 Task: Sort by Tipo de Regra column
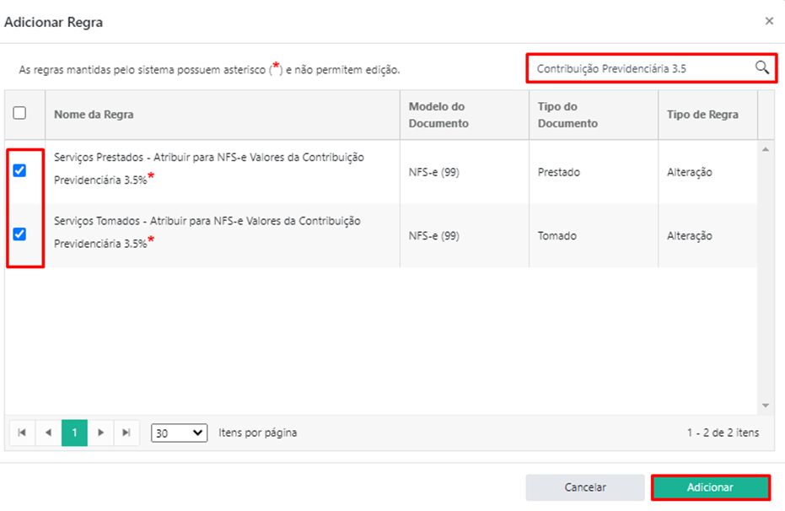[702, 115]
